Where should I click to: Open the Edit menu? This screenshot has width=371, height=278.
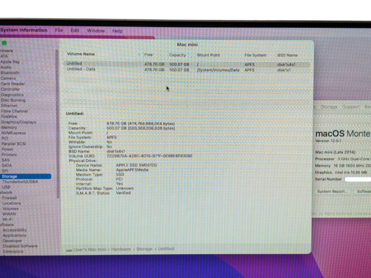(75, 31)
